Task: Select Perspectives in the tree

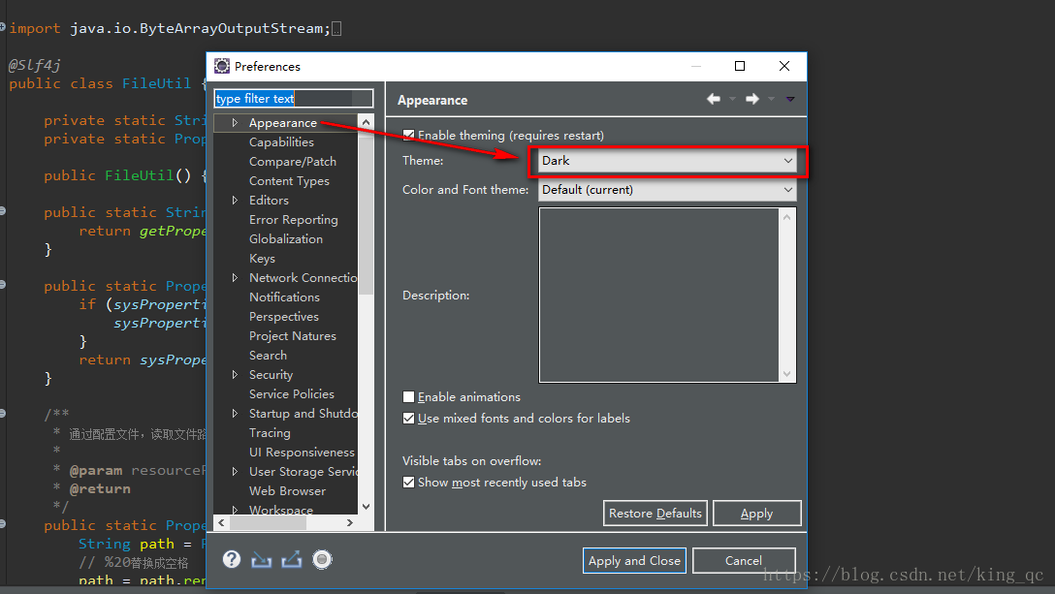Action: [284, 317]
